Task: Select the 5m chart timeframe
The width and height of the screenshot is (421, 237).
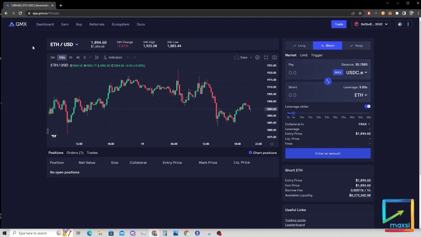Action: point(53,57)
